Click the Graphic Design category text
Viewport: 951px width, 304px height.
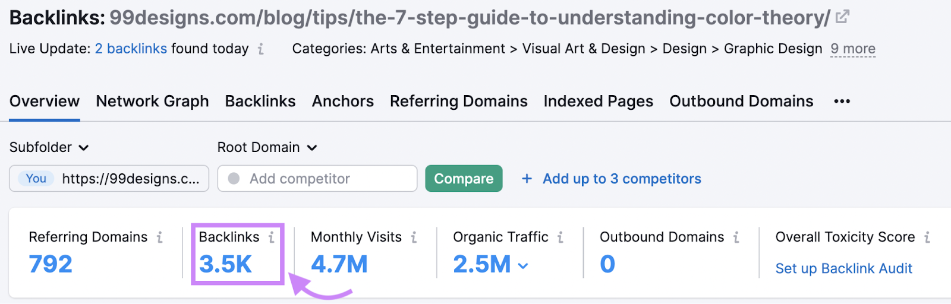tap(773, 49)
